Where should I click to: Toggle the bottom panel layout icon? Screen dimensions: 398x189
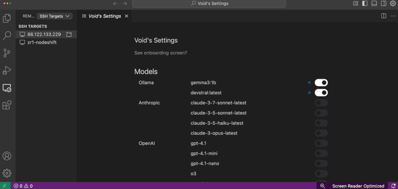[x=374, y=3]
